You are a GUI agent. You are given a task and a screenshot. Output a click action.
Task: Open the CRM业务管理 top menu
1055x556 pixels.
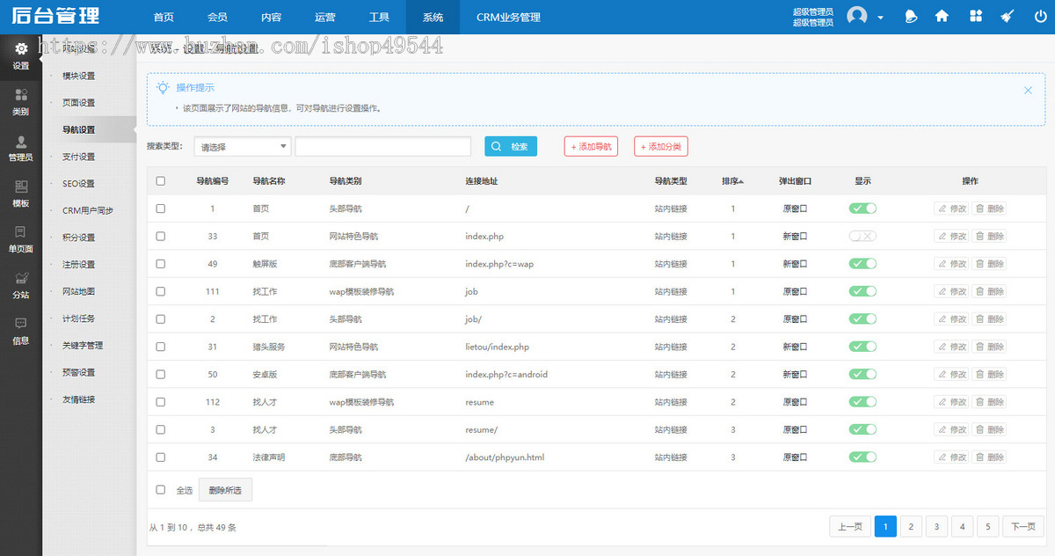click(508, 17)
